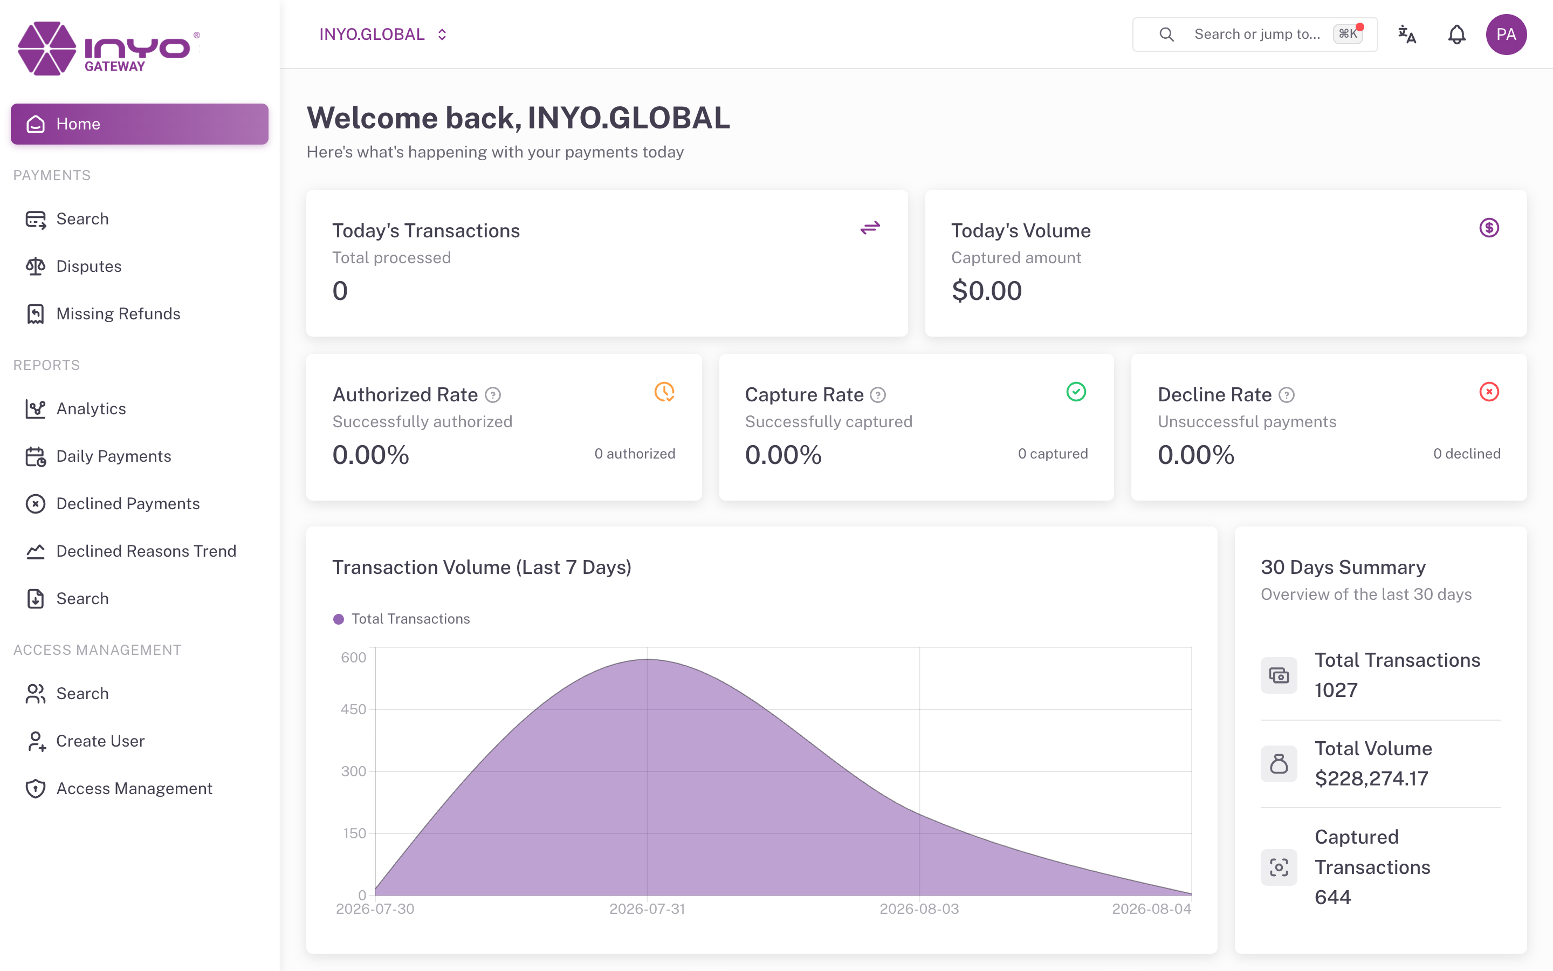Viewport: 1553px width, 971px height.
Task: Click the Captured Transactions scan icon
Action: point(1279,867)
